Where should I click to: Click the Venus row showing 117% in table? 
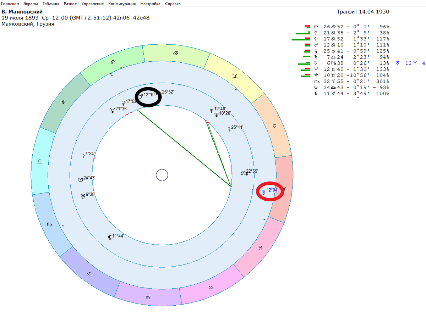click(x=351, y=39)
